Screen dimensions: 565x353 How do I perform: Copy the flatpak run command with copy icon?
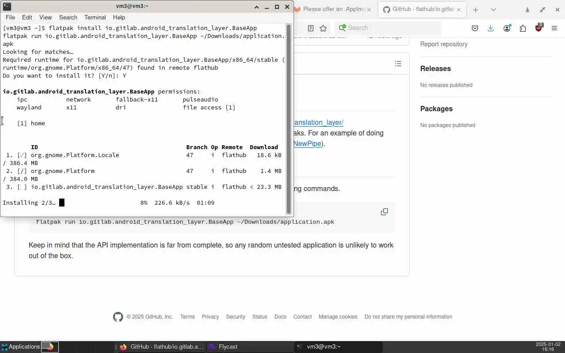[384, 212]
